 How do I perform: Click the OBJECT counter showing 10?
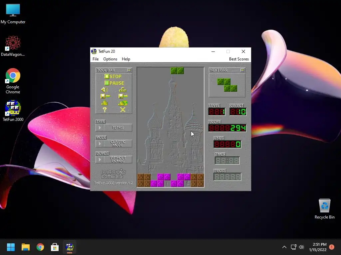pos(238,112)
